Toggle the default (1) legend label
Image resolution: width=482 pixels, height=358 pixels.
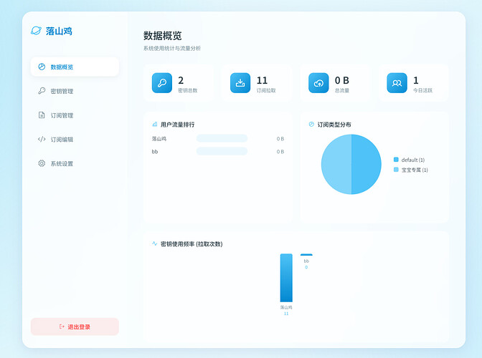click(x=413, y=160)
